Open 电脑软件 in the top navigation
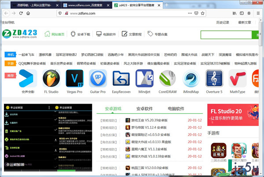The height and width of the screenshot is (177, 264). tap(106, 34)
